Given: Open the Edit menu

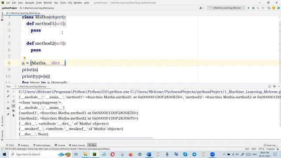Looking at the screenshot, I should pos(14,3).
